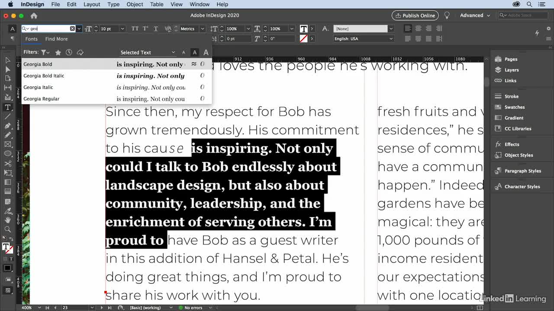Open Control panel settings gear
This screenshot has width=554, height=311.
(x=548, y=29)
